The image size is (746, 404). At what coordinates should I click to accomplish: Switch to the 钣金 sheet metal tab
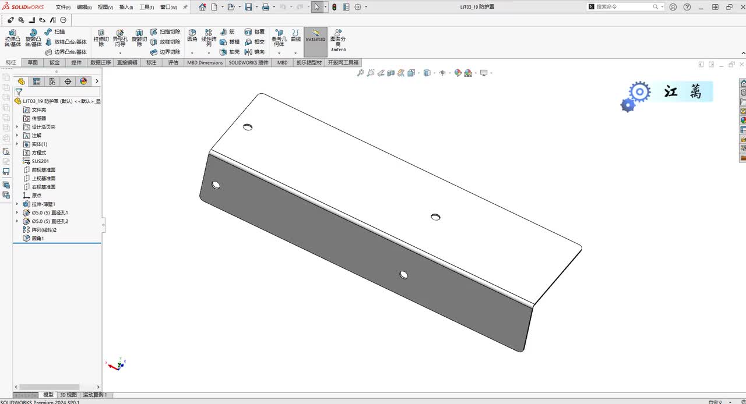click(54, 62)
